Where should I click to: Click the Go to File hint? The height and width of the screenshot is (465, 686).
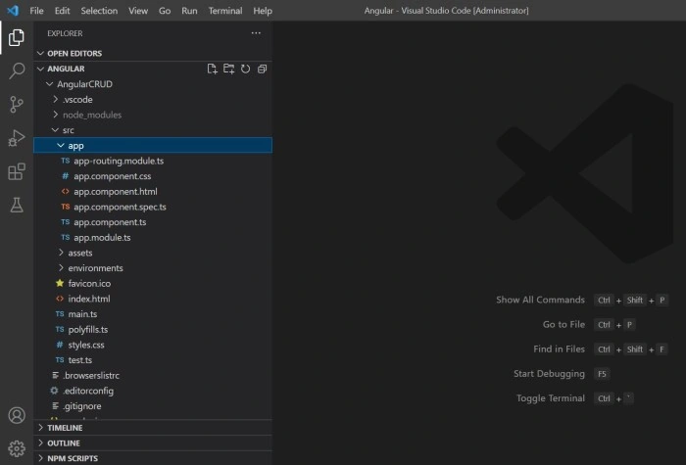563,324
